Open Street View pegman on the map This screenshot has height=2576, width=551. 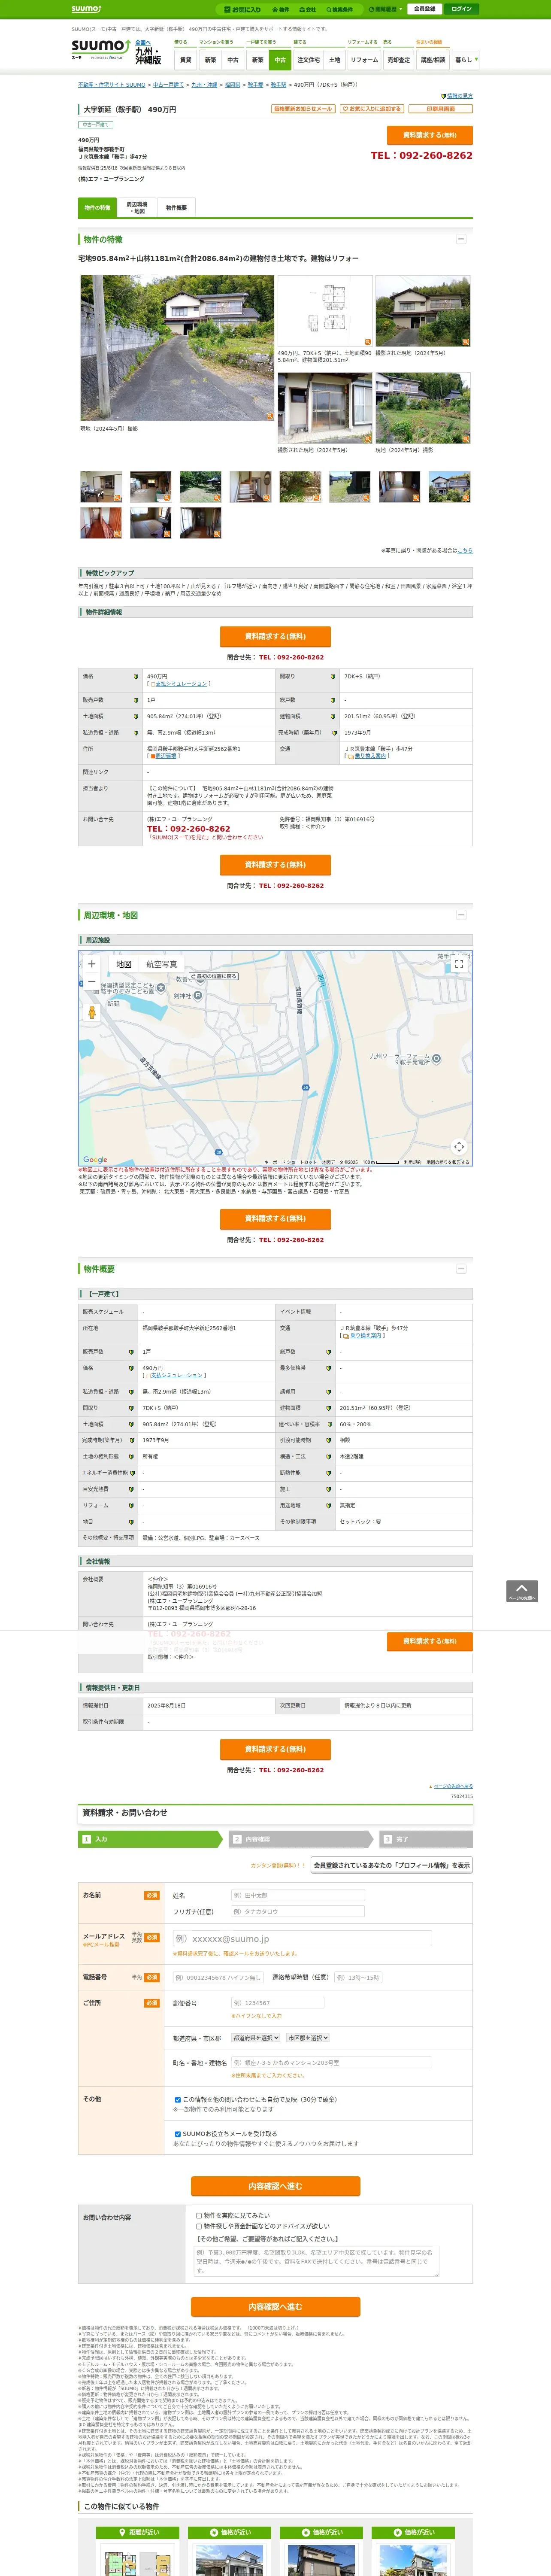(92, 1012)
